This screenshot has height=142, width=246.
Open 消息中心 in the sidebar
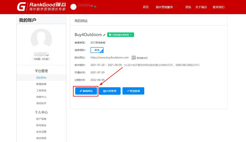[x=41, y=97]
